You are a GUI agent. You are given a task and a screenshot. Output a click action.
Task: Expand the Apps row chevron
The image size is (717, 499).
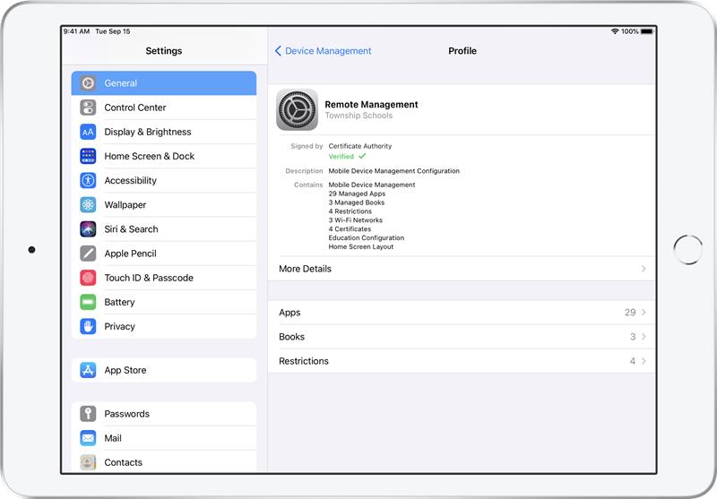coord(644,312)
